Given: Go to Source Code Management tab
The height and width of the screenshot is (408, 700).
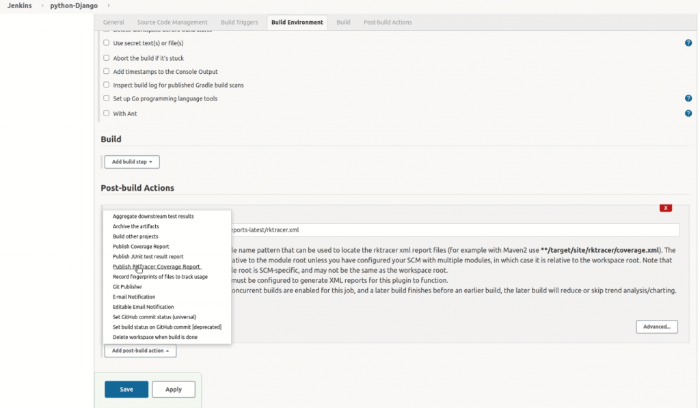Looking at the screenshot, I should (172, 23).
